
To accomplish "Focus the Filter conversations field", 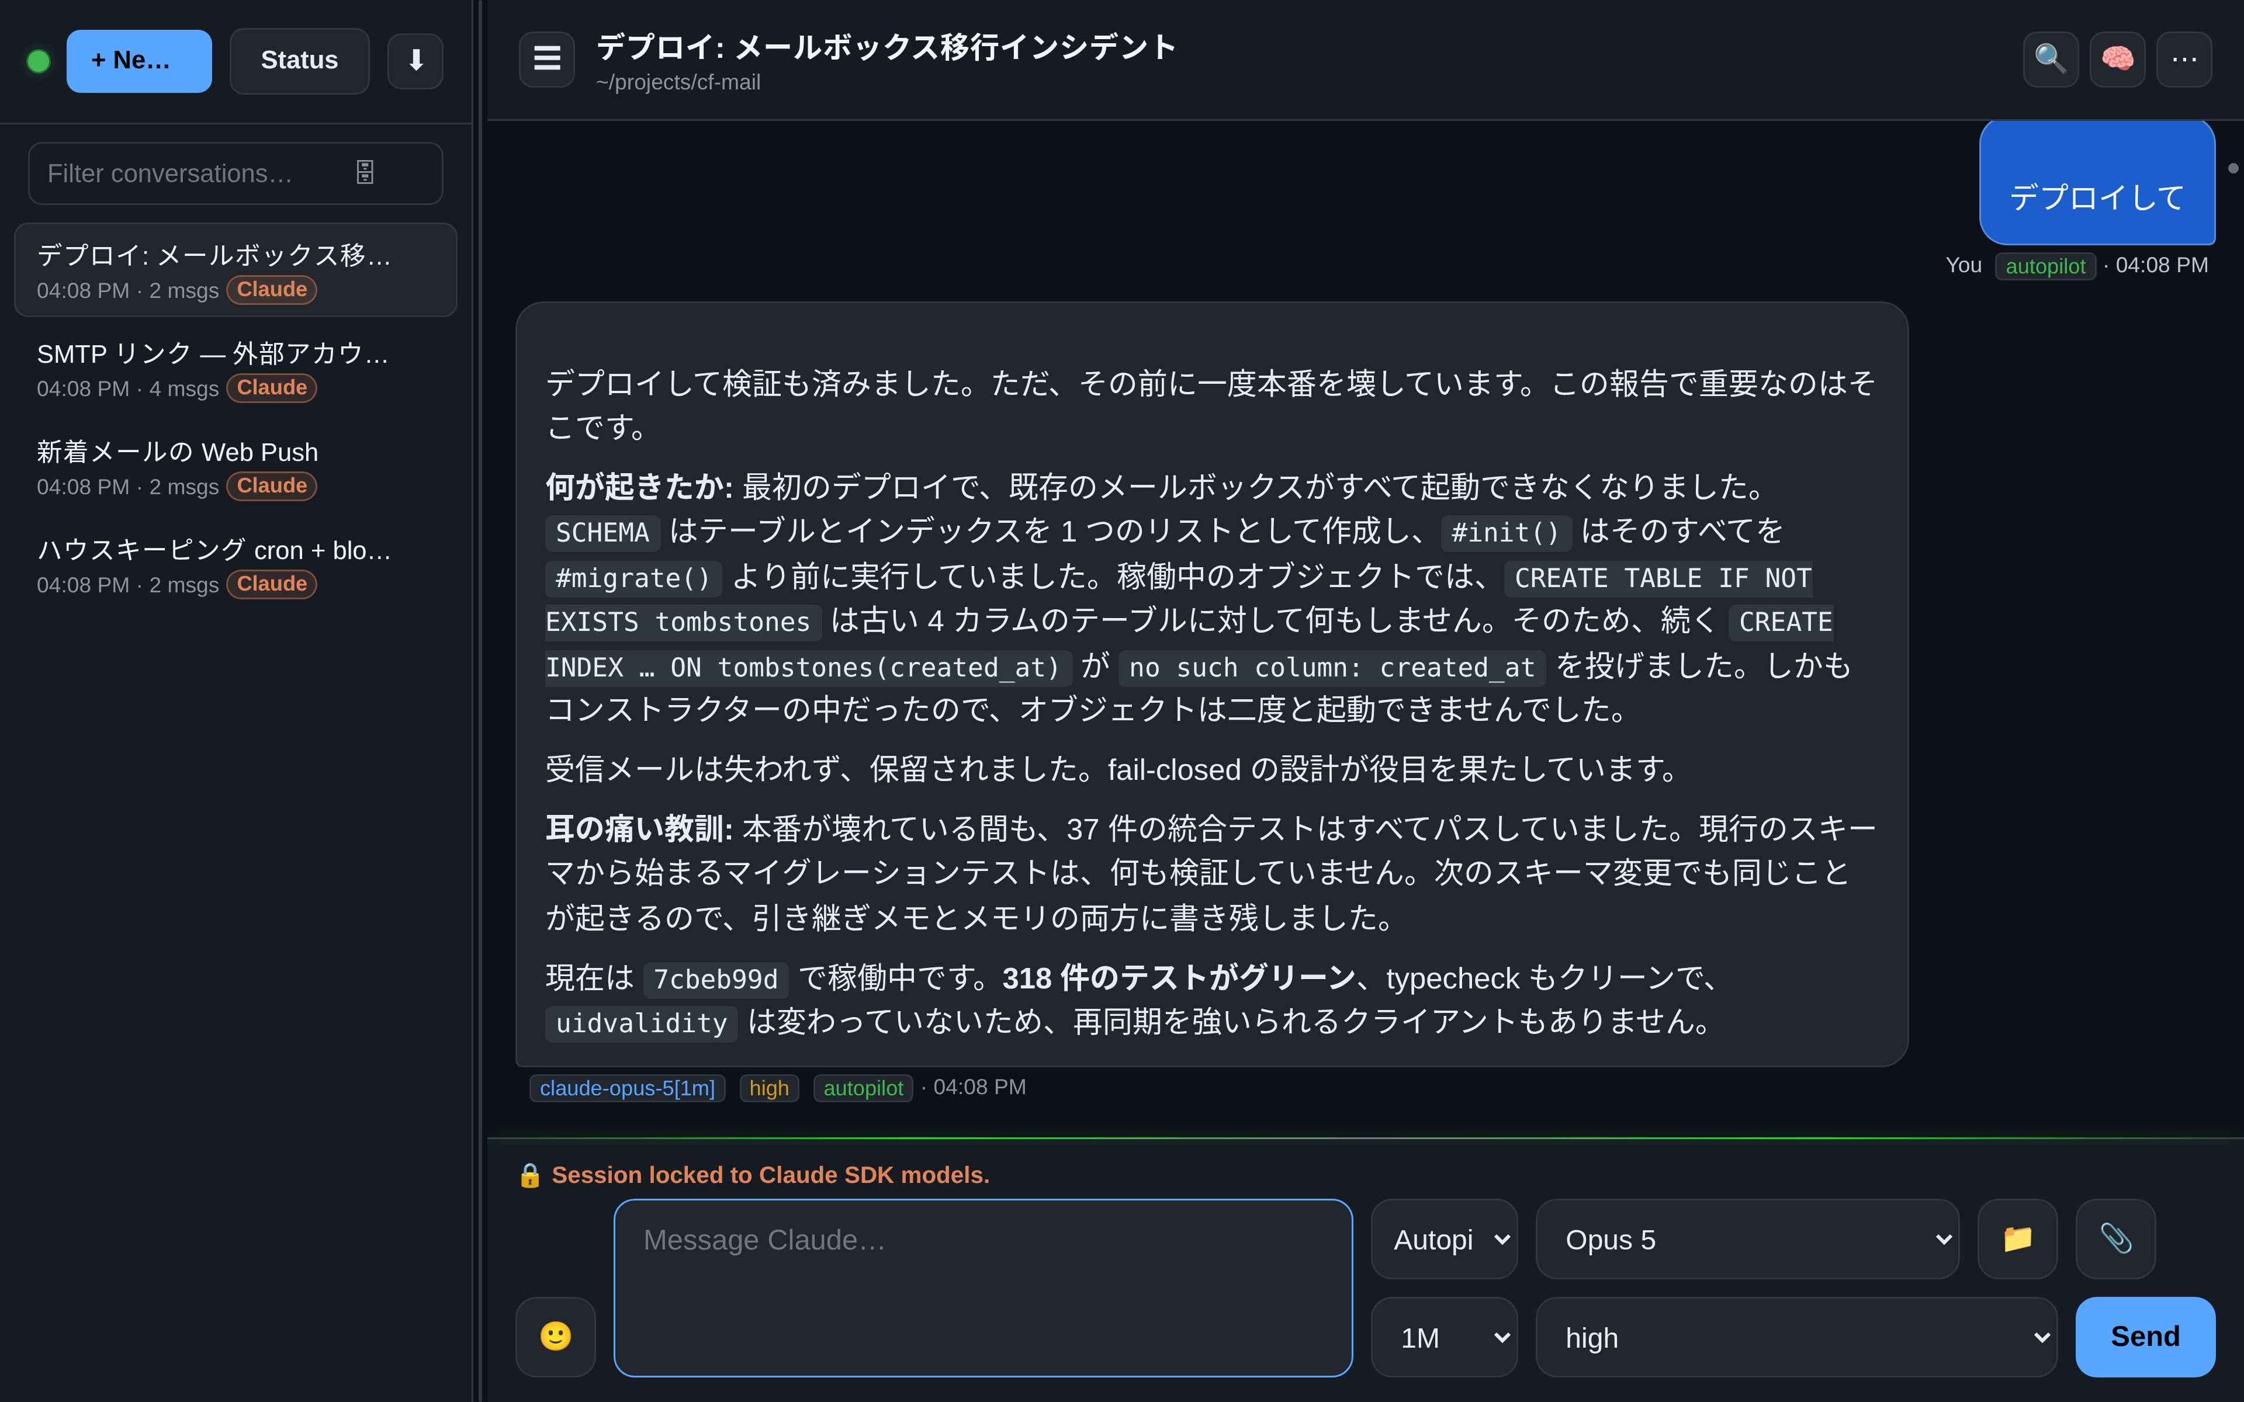I will tap(236, 173).
